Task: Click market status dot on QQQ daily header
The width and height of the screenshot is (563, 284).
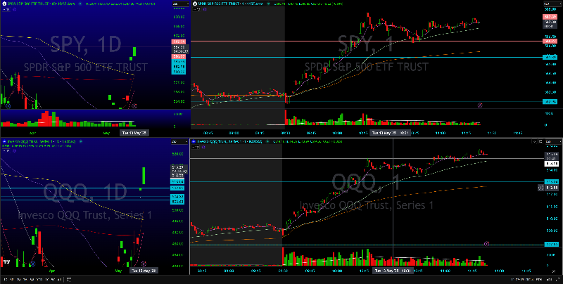Action: coord(81,141)
